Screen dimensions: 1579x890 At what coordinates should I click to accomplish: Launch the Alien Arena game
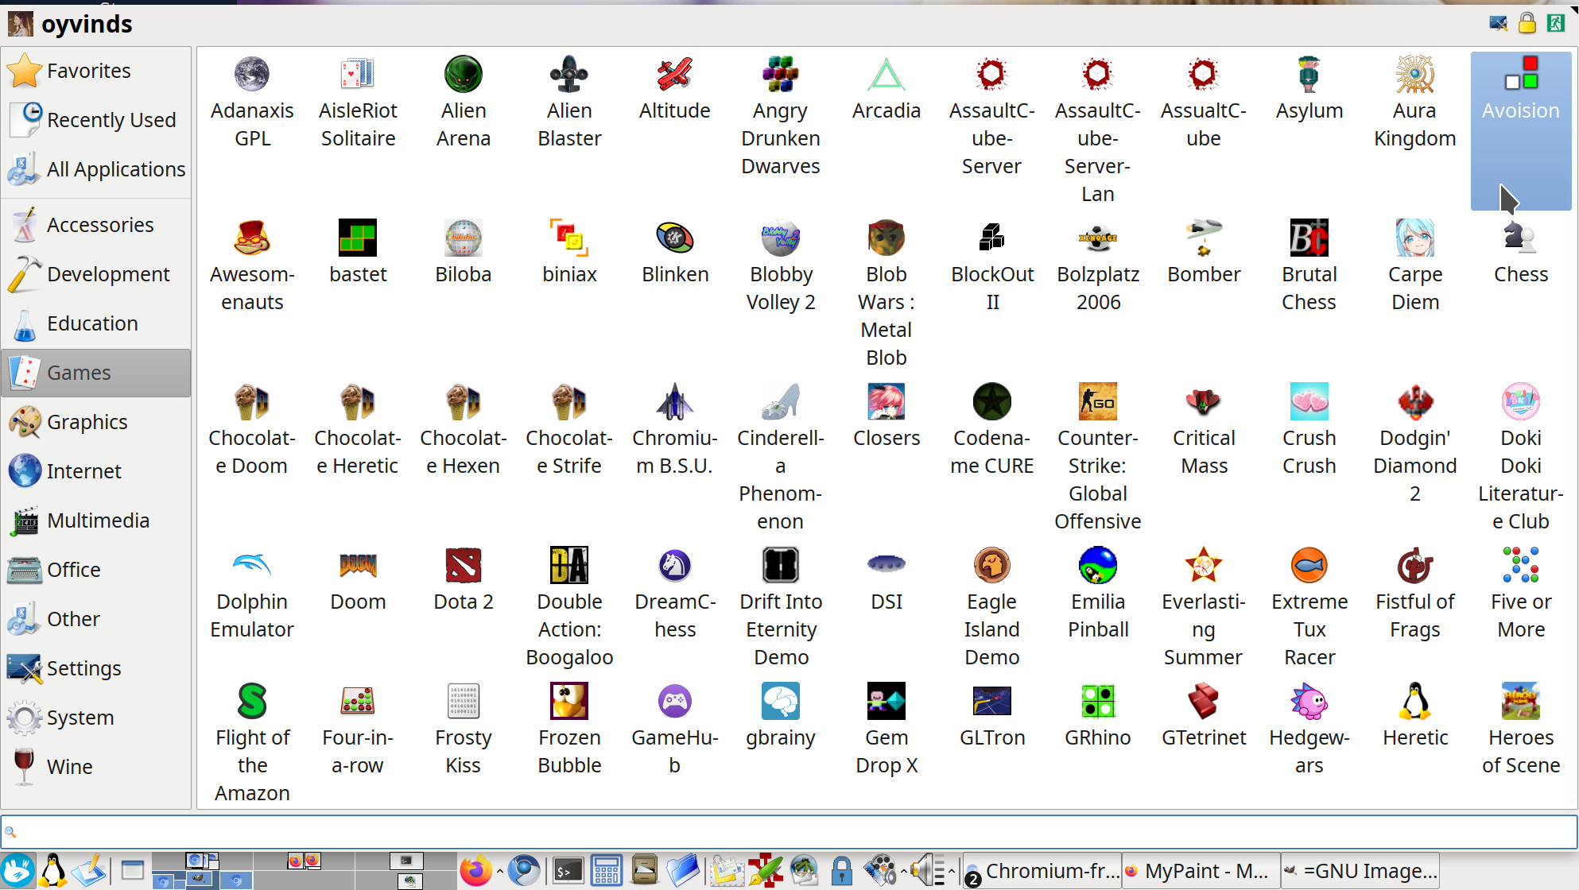[x=463, y=103]
